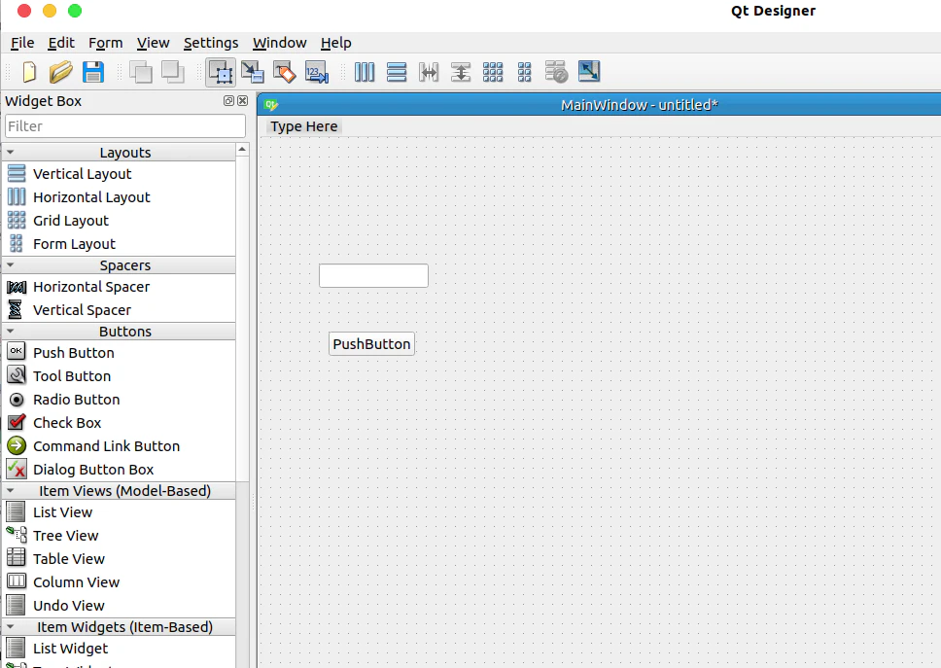Select Check Box widget
The height and width of the screenshot is (668, 941).
click(119, 423)
